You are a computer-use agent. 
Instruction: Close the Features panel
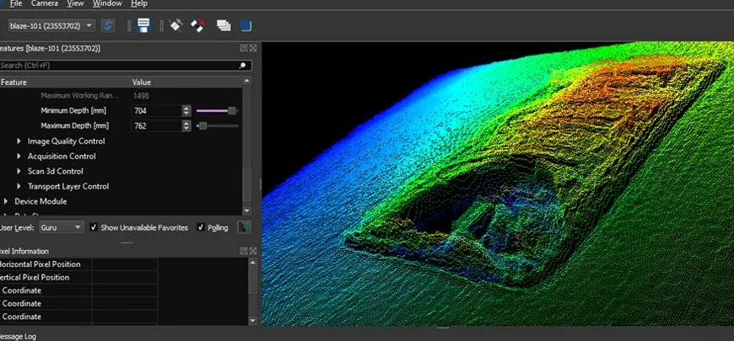click(x=253, y=48)
